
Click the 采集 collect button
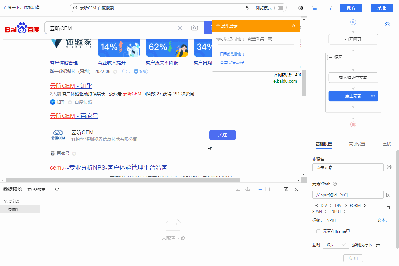(382, 8)
